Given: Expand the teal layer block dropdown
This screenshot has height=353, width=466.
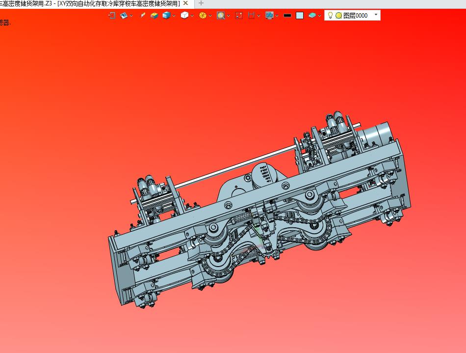Looking at the screenshot, I should coord(319,16).
